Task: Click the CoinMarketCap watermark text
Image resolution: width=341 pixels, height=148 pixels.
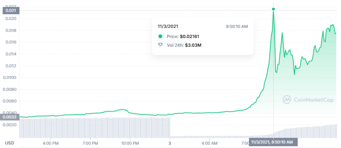Action: 314,99
